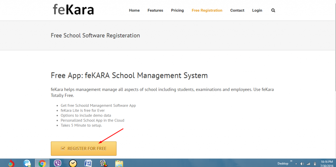Viewport: 336px width, 167px height.
Task: Open the clock app in the taskbar
Action: (x=73, y=163)
